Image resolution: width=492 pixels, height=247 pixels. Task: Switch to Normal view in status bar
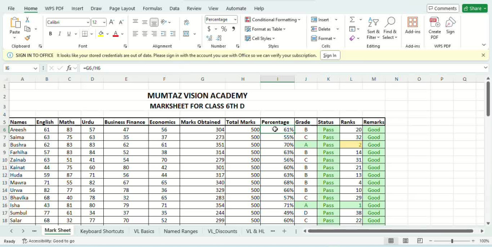391,241
